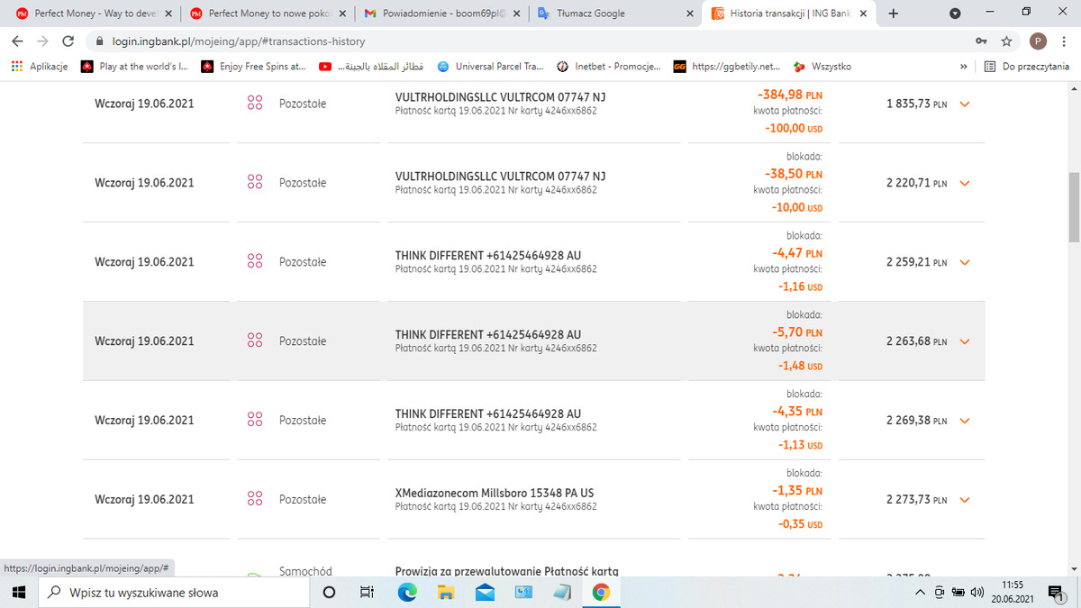
Task: Launch the Mail app in the taskbar
Action: click(486, 592)
